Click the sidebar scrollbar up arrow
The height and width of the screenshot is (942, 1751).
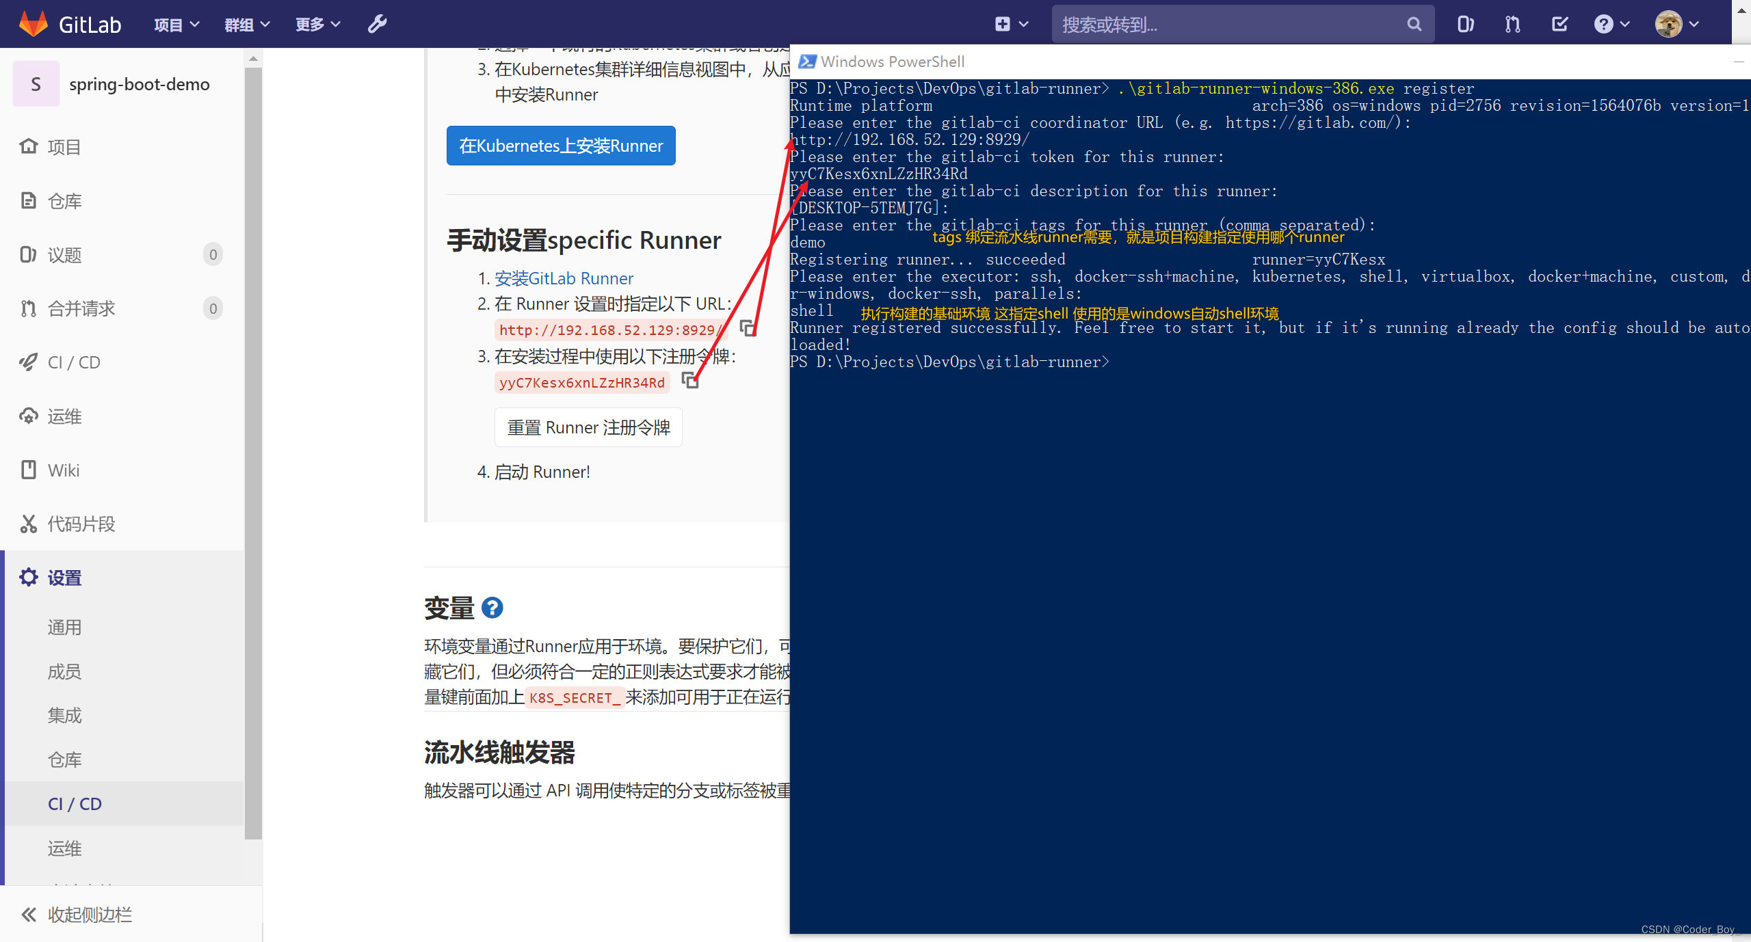pos(253,59)
